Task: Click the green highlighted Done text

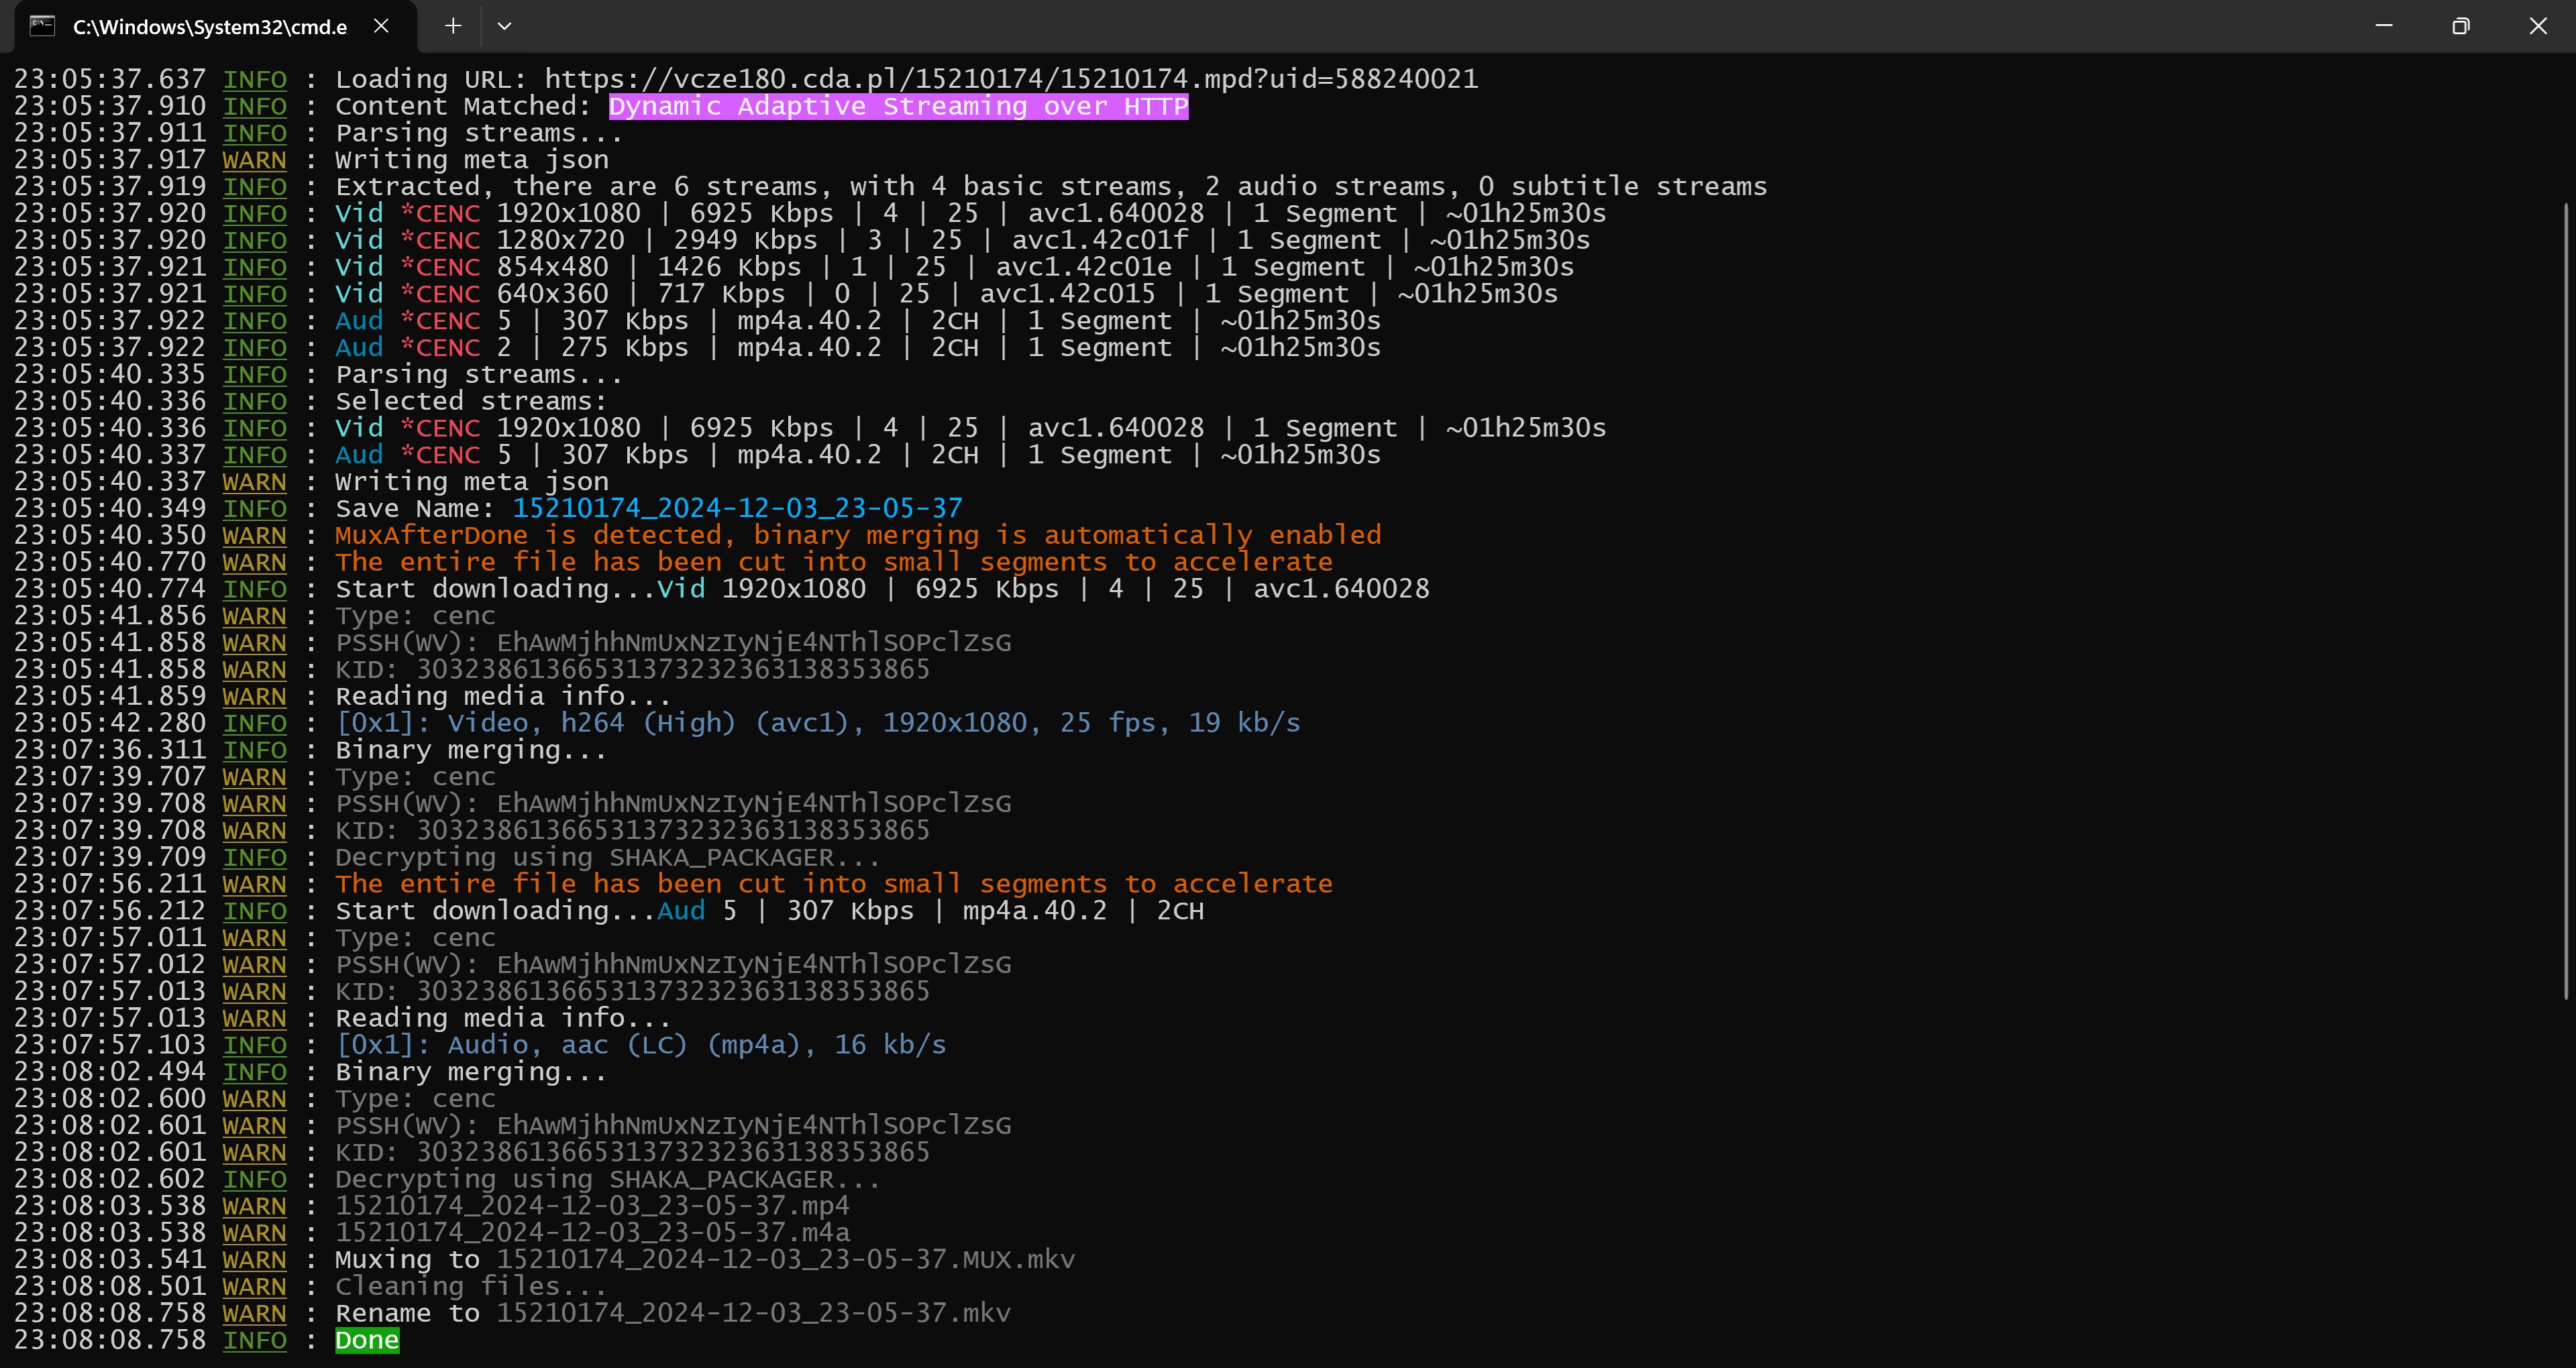Action: pos(367,1340)
